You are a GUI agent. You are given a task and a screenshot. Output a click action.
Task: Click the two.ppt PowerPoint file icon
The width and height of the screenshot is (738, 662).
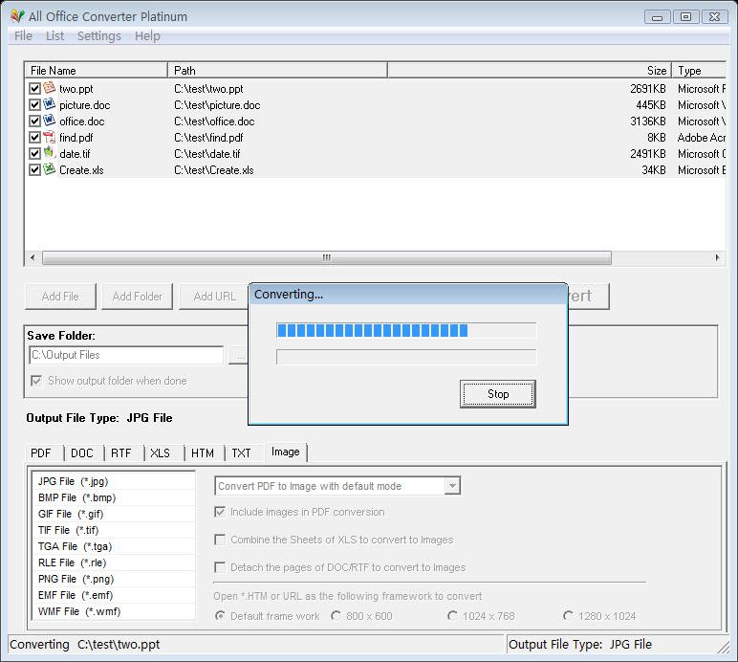point(50,89)
